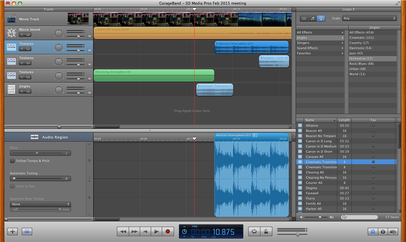Select Country (17) genre
The image size is (406, 242).
pos(373,43)
